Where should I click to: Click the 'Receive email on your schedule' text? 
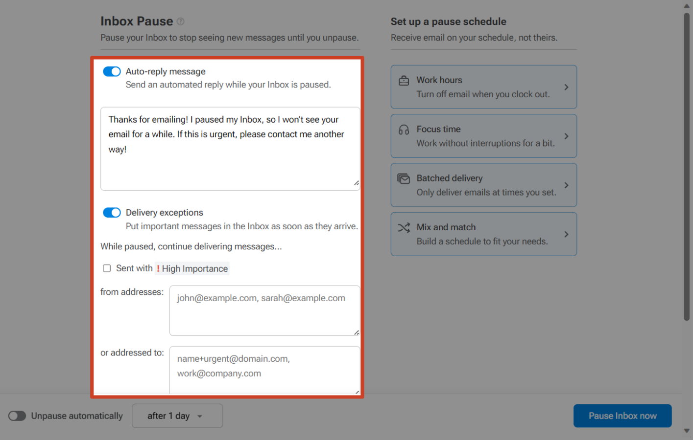pyautogui.click(x=474, y=38)
